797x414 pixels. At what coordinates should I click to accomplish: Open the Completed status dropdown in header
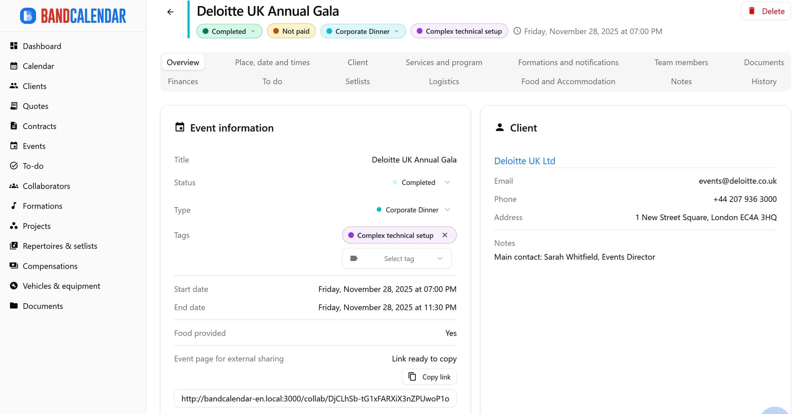tap(229, 31)
